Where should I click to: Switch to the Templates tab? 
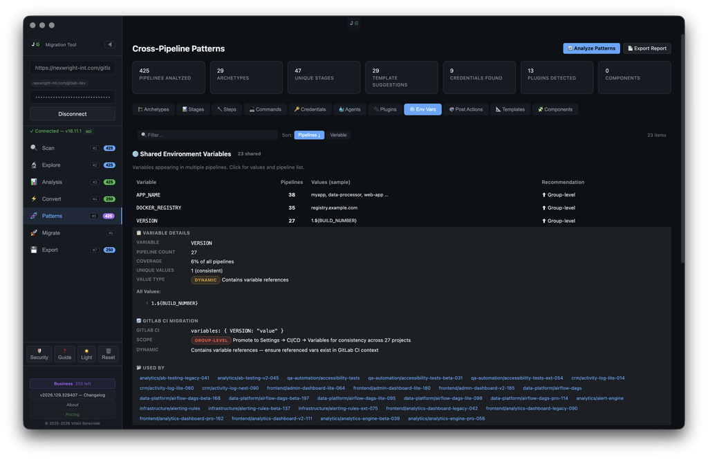pyautogui.click(x=510, y=109)
